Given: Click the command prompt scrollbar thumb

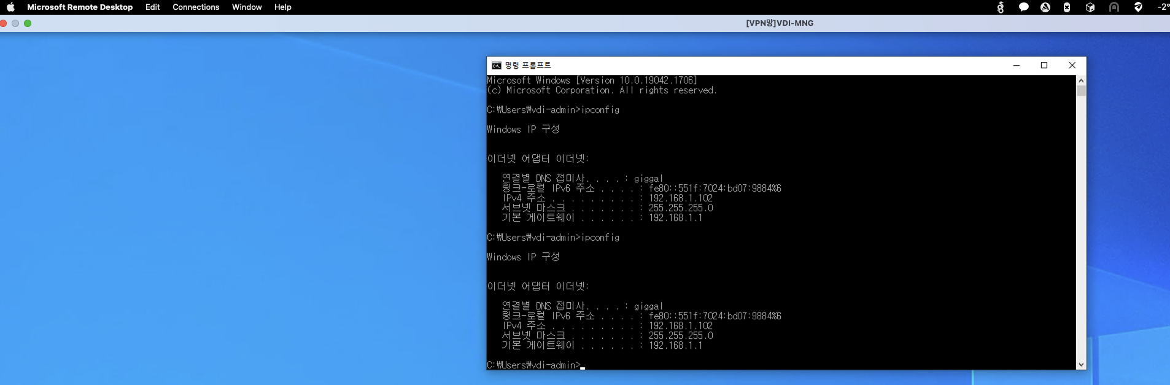Looking at the screenshot, I should click(x=1081, y=91).
